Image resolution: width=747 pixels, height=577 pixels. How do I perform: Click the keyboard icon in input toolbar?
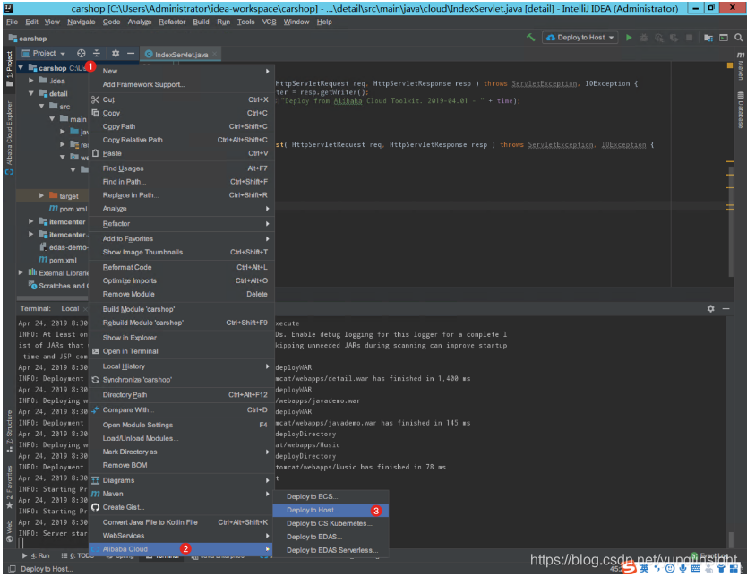696,568
